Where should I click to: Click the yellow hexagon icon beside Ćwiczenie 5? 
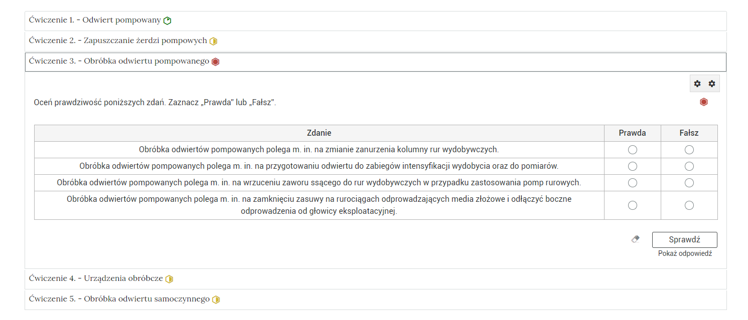tap(216, 299)
